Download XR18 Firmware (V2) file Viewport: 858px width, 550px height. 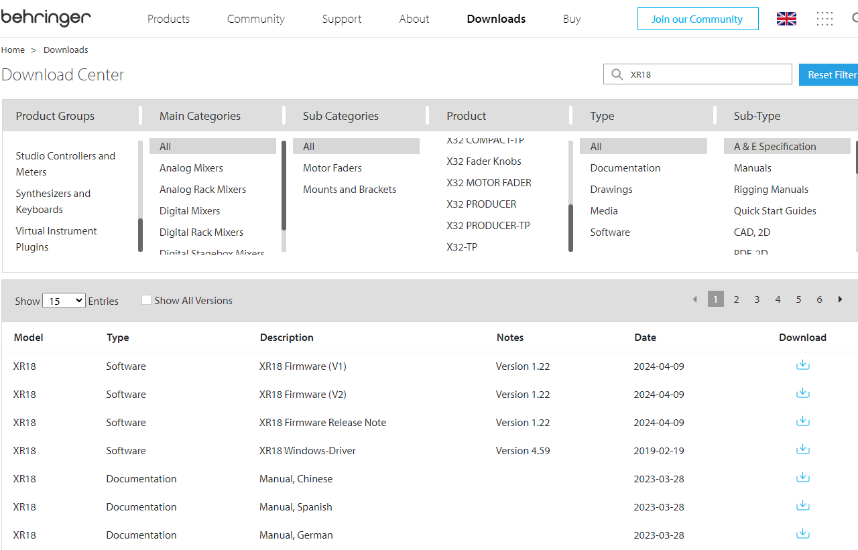(802, 393)
